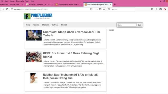Click the browser Search box
168x94 pixels.
pyautogui.click(x=121, y=9)
